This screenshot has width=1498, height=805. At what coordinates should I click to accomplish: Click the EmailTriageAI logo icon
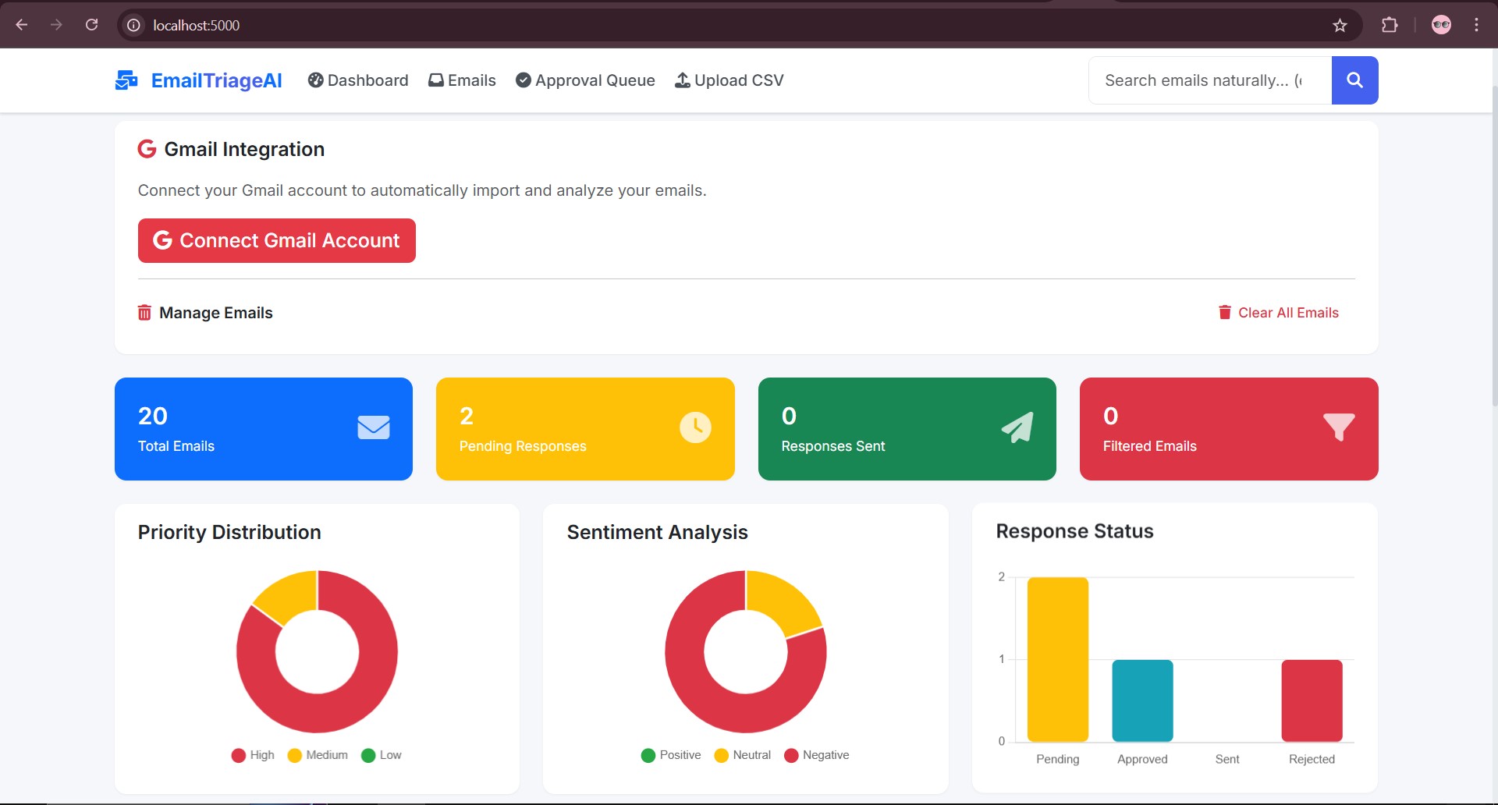click(126, 80)
